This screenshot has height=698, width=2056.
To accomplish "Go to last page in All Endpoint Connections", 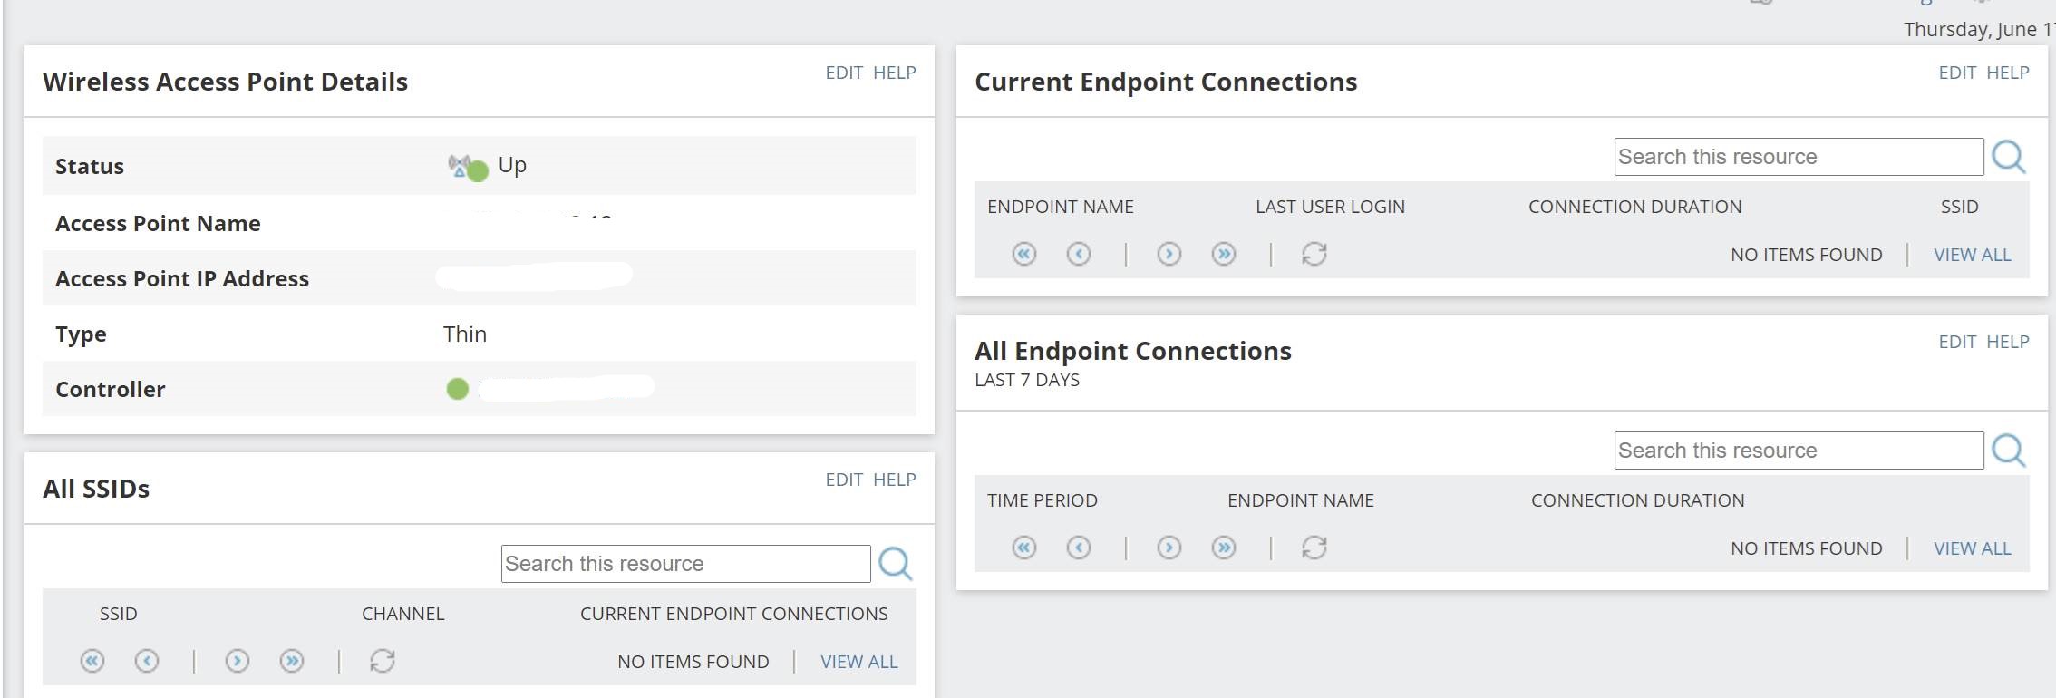I will [1223, 548].
